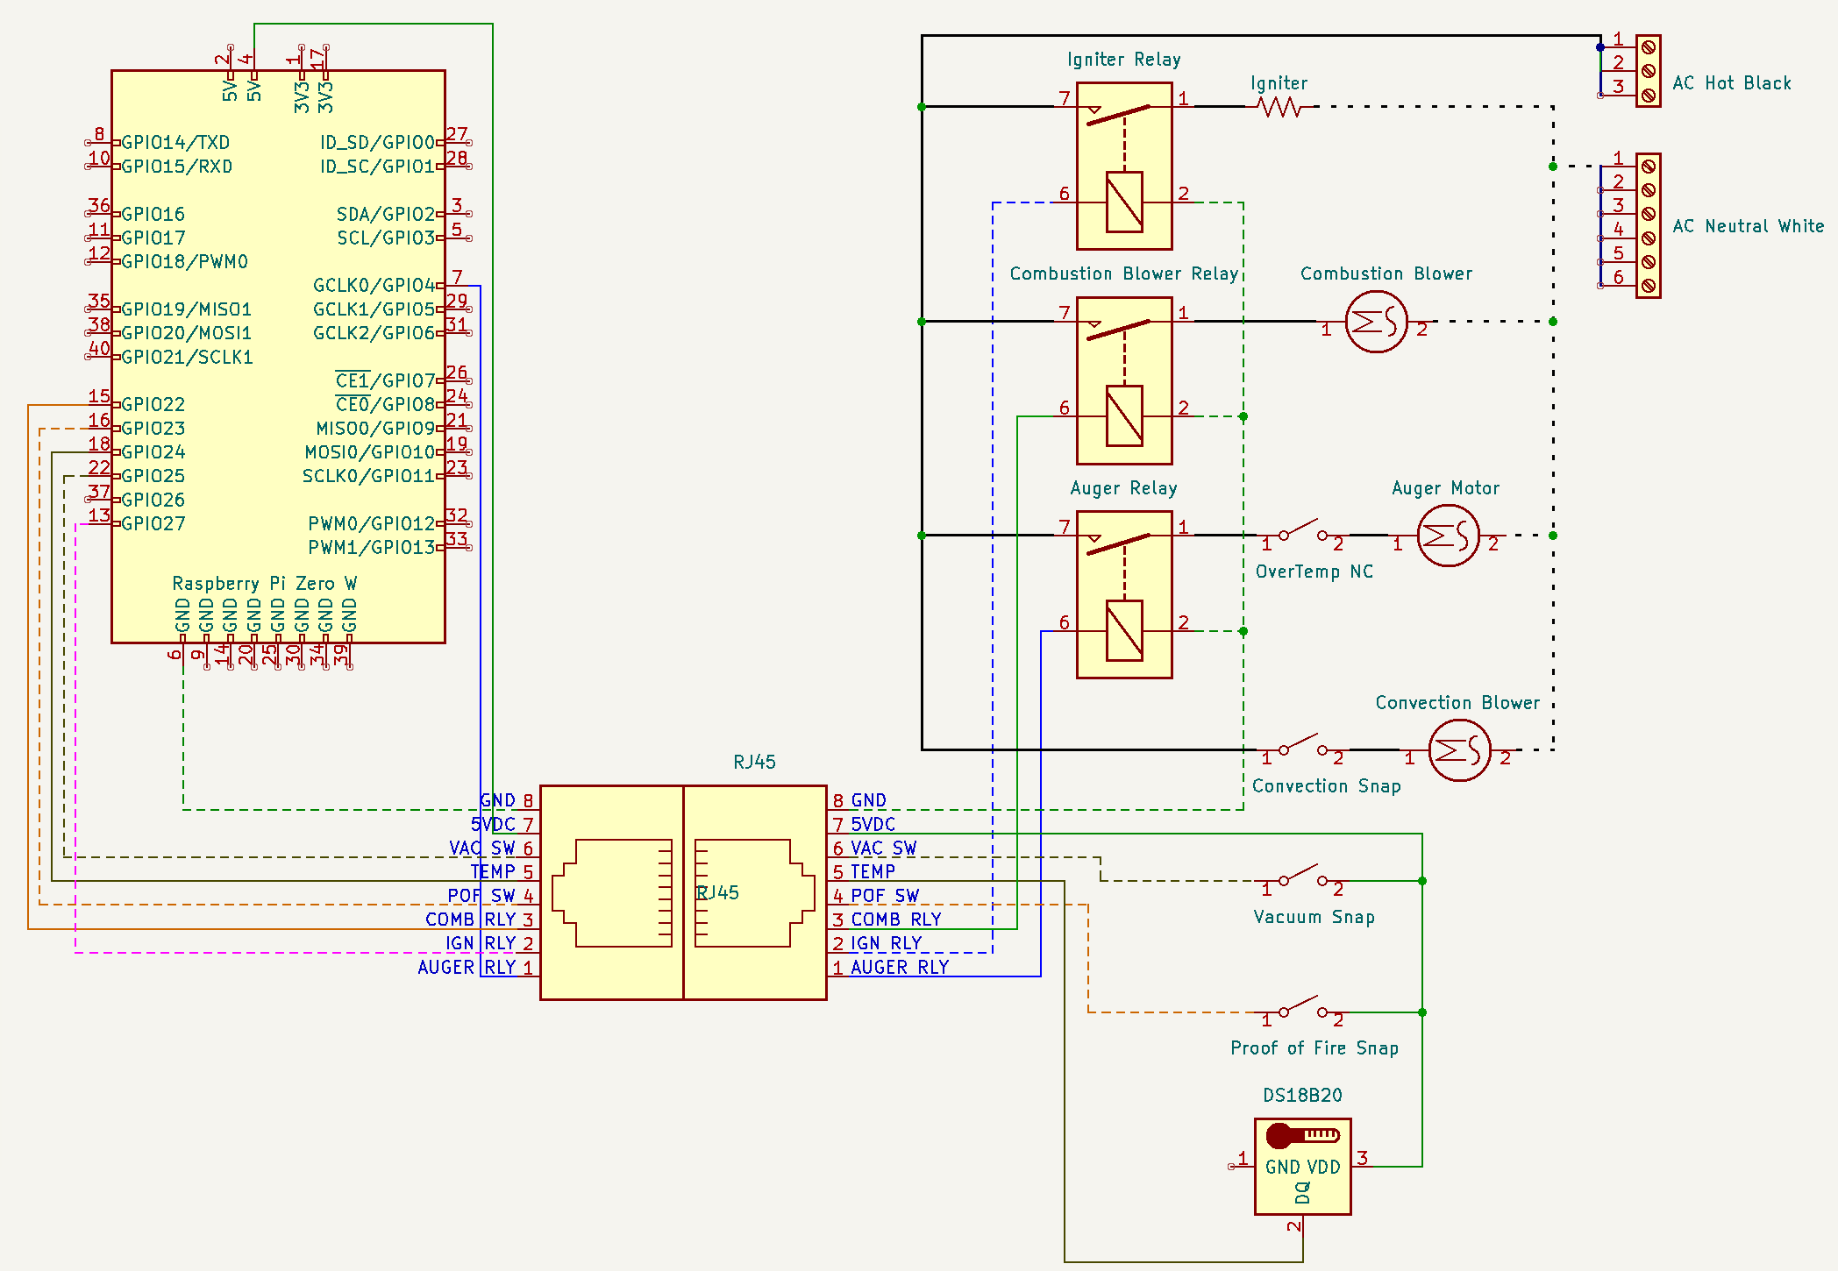1838x1271 pixels.
Task: Select the 'GCLK0/GPIO4' pin label
Action: (x=374, y=286)
